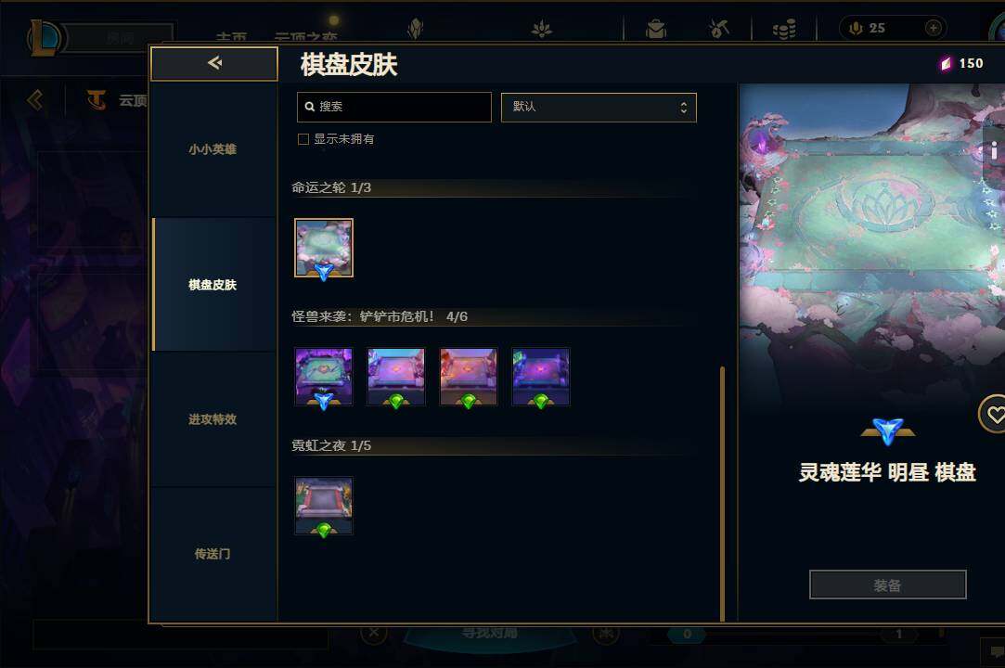Open the loot chest icon in top bar
1005x668 pixels.
(x=656, y=28)
